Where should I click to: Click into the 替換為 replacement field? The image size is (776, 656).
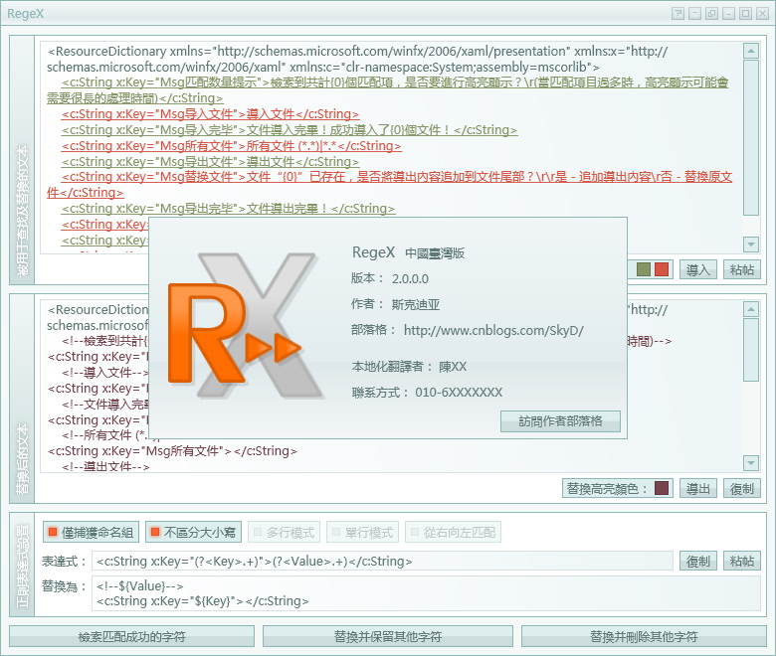[426, 593]
